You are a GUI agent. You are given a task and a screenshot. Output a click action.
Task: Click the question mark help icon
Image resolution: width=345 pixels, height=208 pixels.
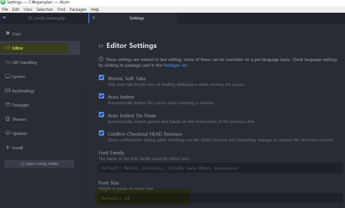click(x=101, y=59)
